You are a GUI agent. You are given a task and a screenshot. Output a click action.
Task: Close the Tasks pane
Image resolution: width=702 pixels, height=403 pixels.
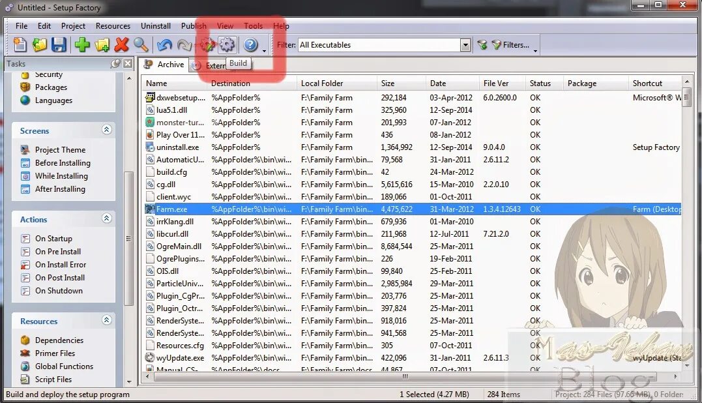click(x=128, y=64)
